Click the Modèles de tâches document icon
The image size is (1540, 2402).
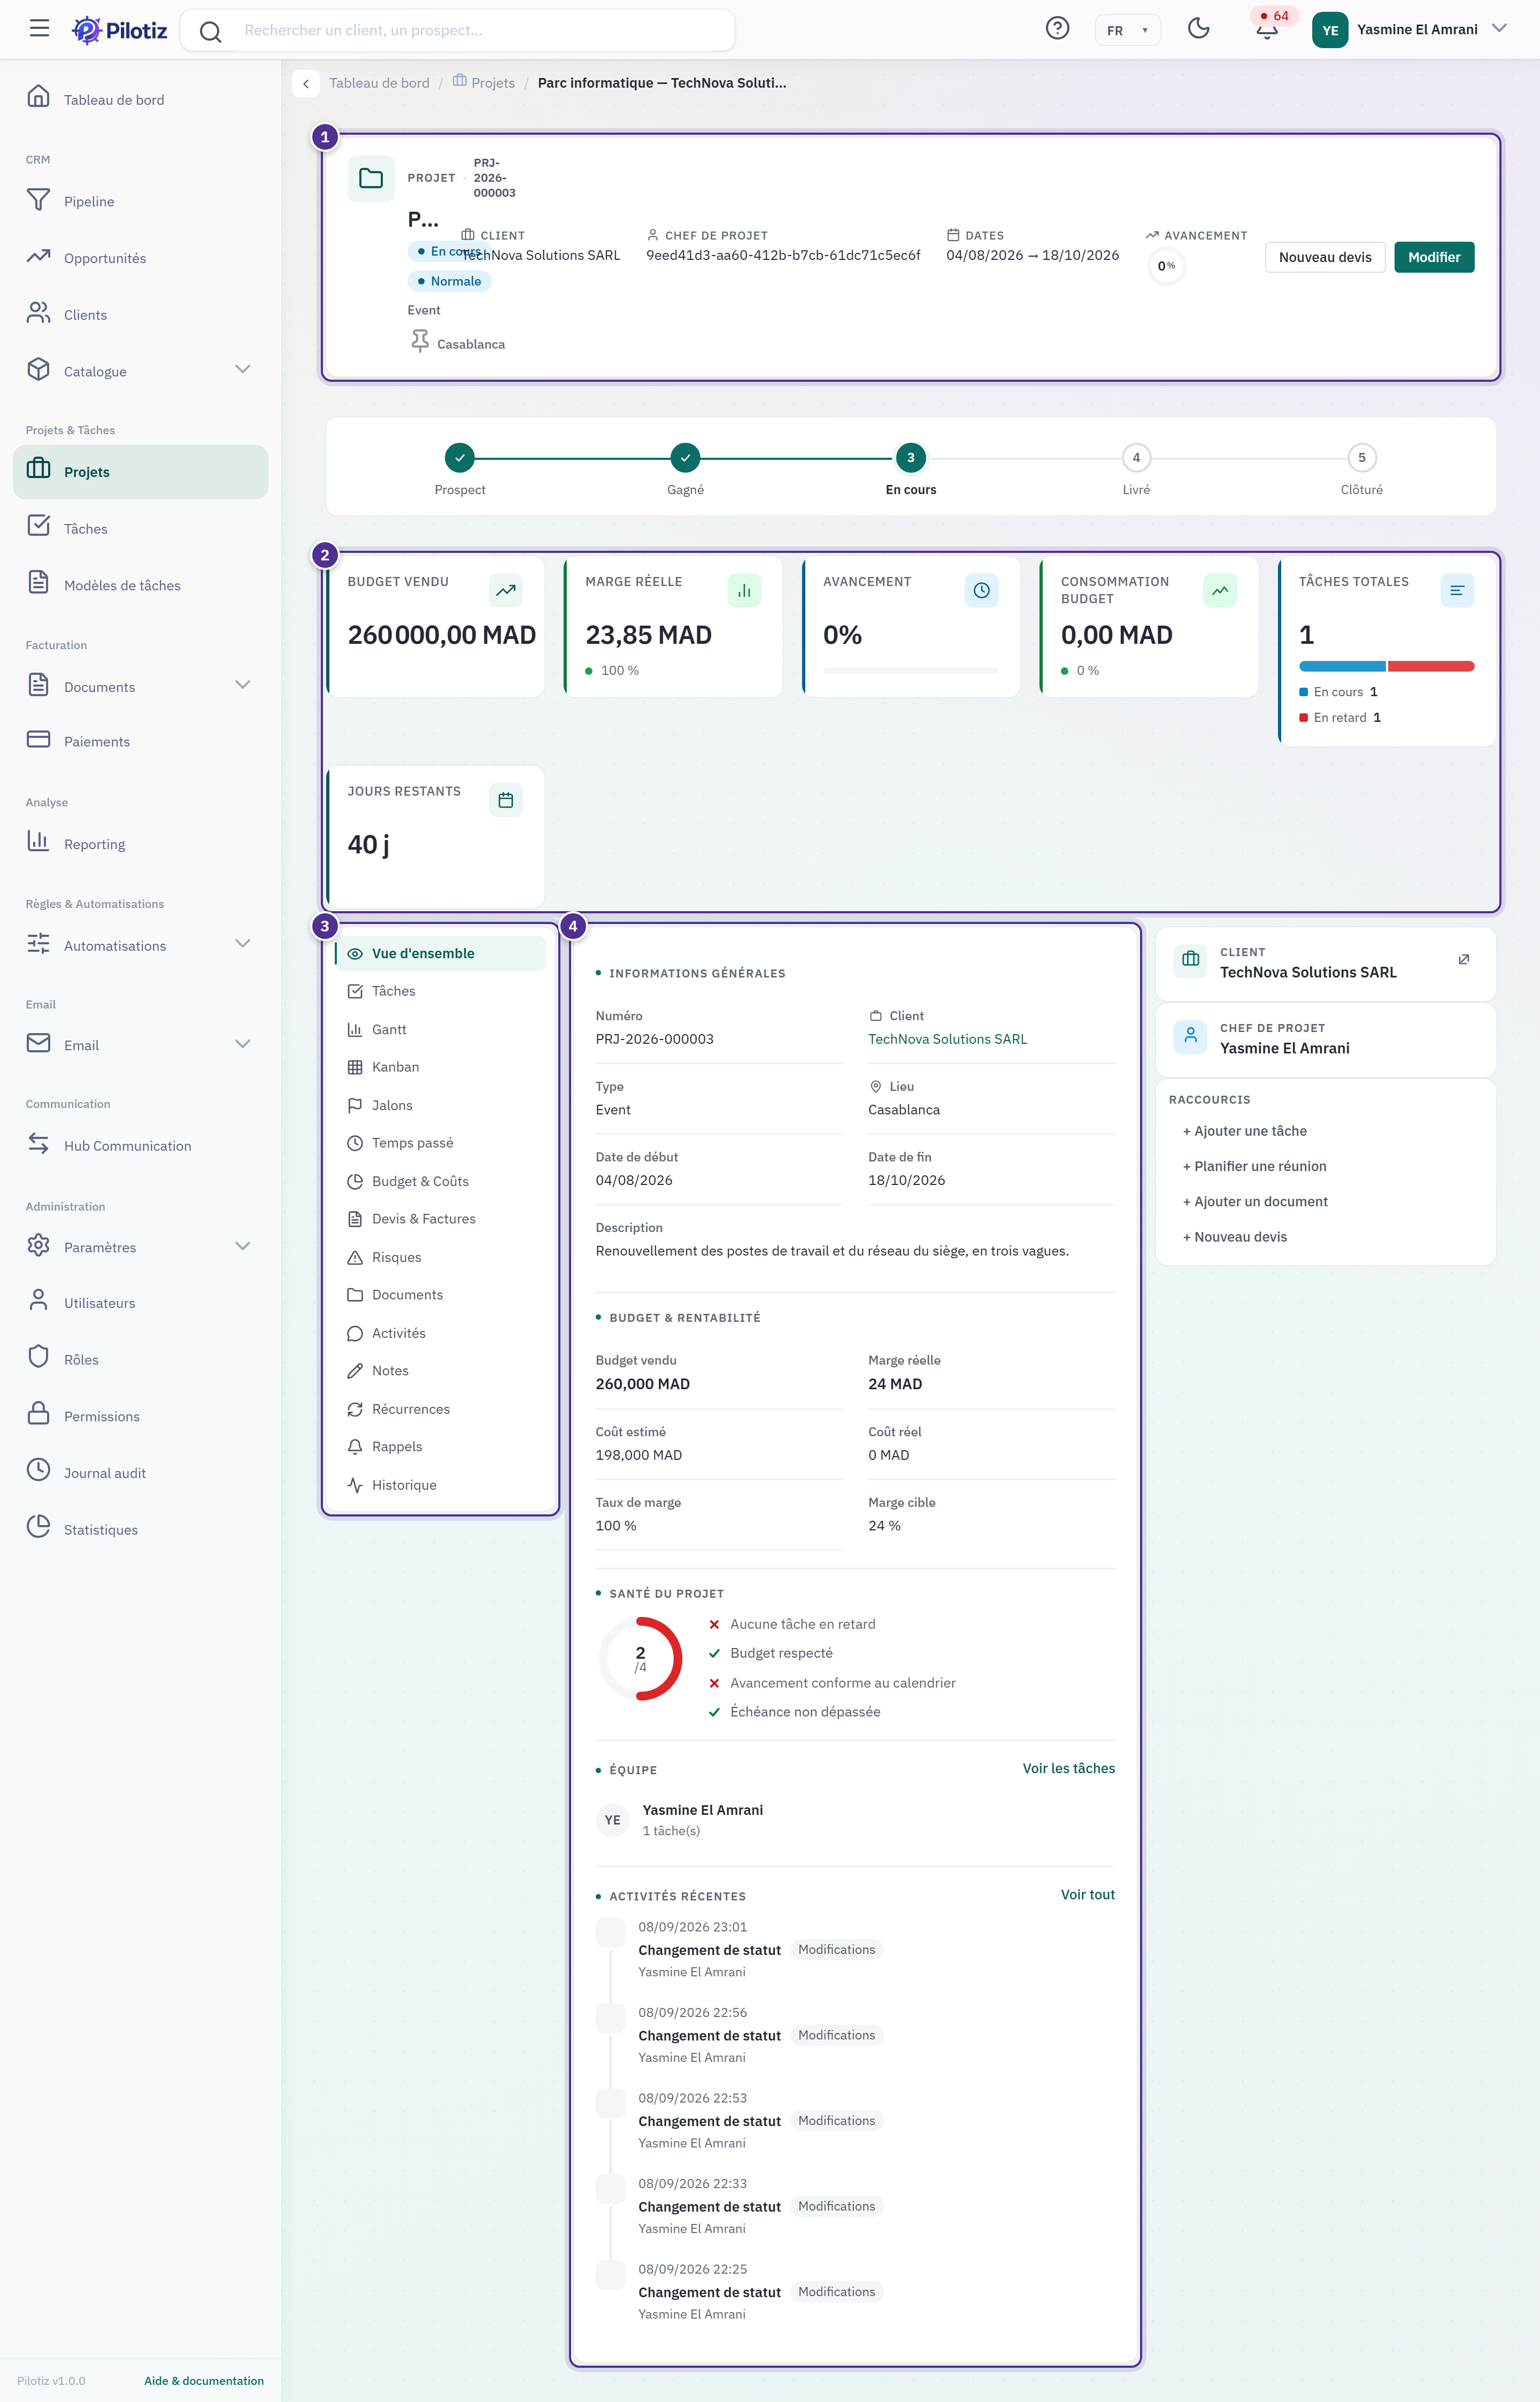[38, 583]
